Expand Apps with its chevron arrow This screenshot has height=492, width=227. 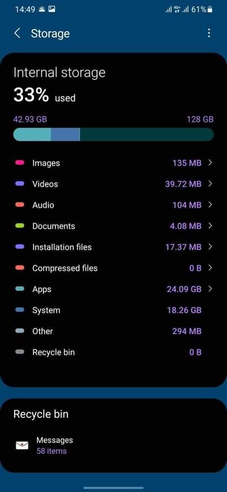pos(210,288)
